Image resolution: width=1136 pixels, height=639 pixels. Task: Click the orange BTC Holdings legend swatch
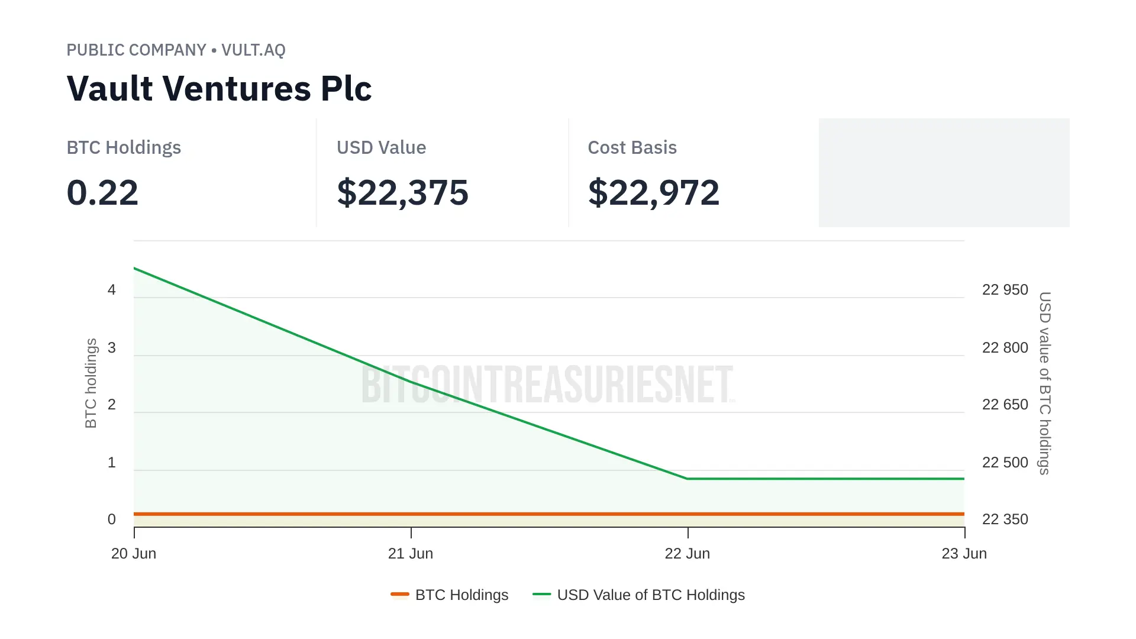pos(400,594)
